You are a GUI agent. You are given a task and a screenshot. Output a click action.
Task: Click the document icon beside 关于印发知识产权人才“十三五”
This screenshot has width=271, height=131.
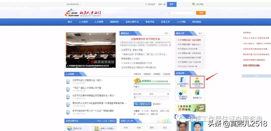68,112
